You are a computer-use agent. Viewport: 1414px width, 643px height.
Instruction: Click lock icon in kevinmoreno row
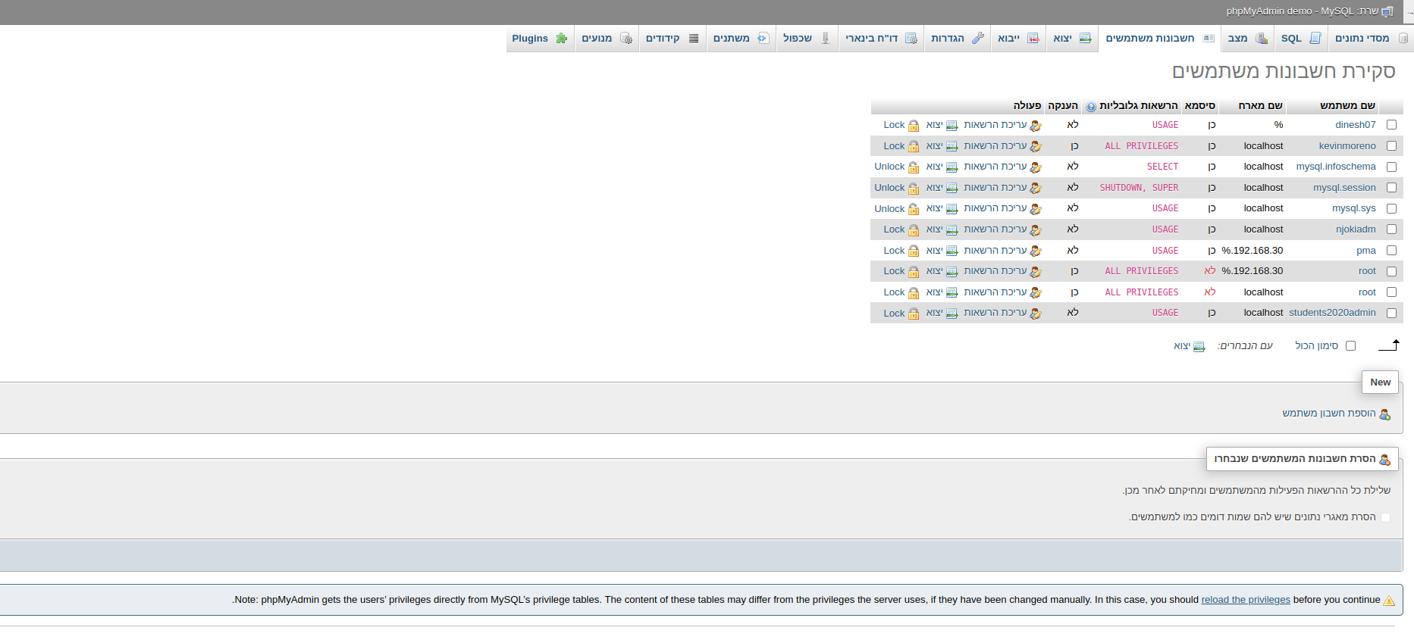click(914, 146)
